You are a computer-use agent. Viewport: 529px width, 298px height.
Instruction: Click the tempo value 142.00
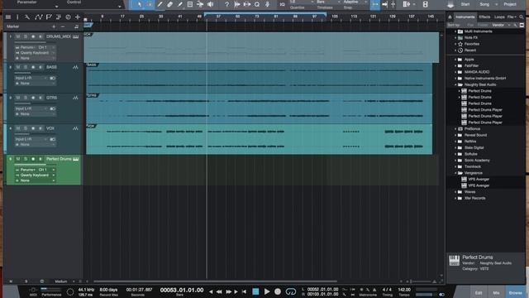[x=404, y=290]
